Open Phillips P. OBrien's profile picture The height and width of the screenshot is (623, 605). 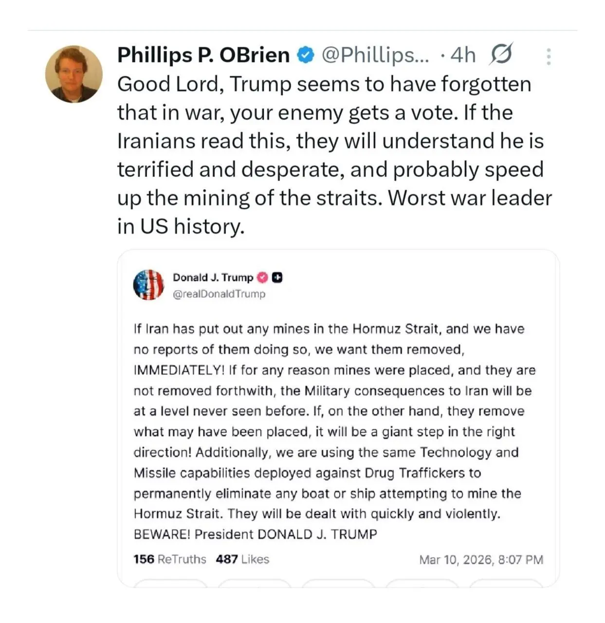click(x=74, y=74)
